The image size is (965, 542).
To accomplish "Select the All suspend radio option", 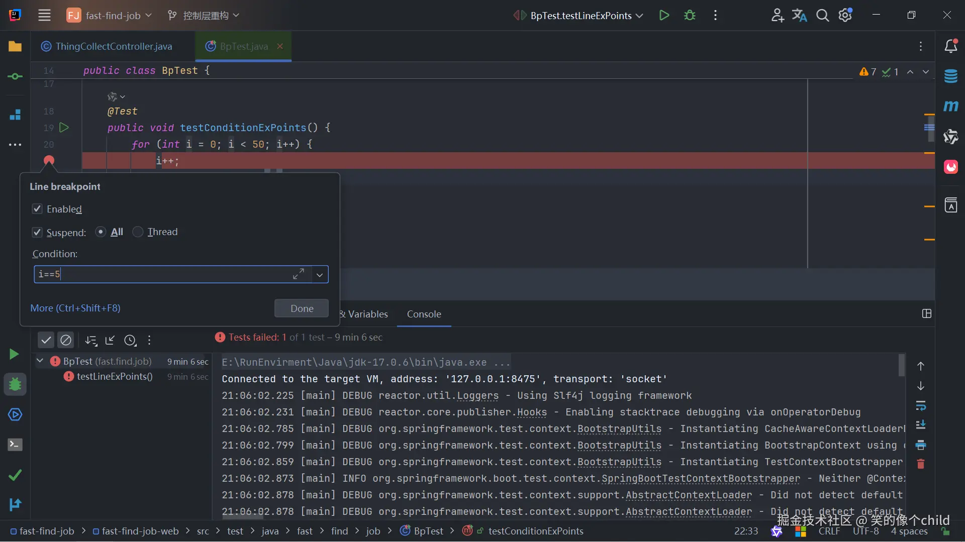I will [x=101, y=232].
